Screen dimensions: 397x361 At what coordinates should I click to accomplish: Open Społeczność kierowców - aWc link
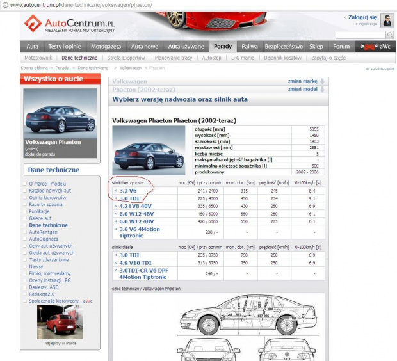click(x=61, y=301)
